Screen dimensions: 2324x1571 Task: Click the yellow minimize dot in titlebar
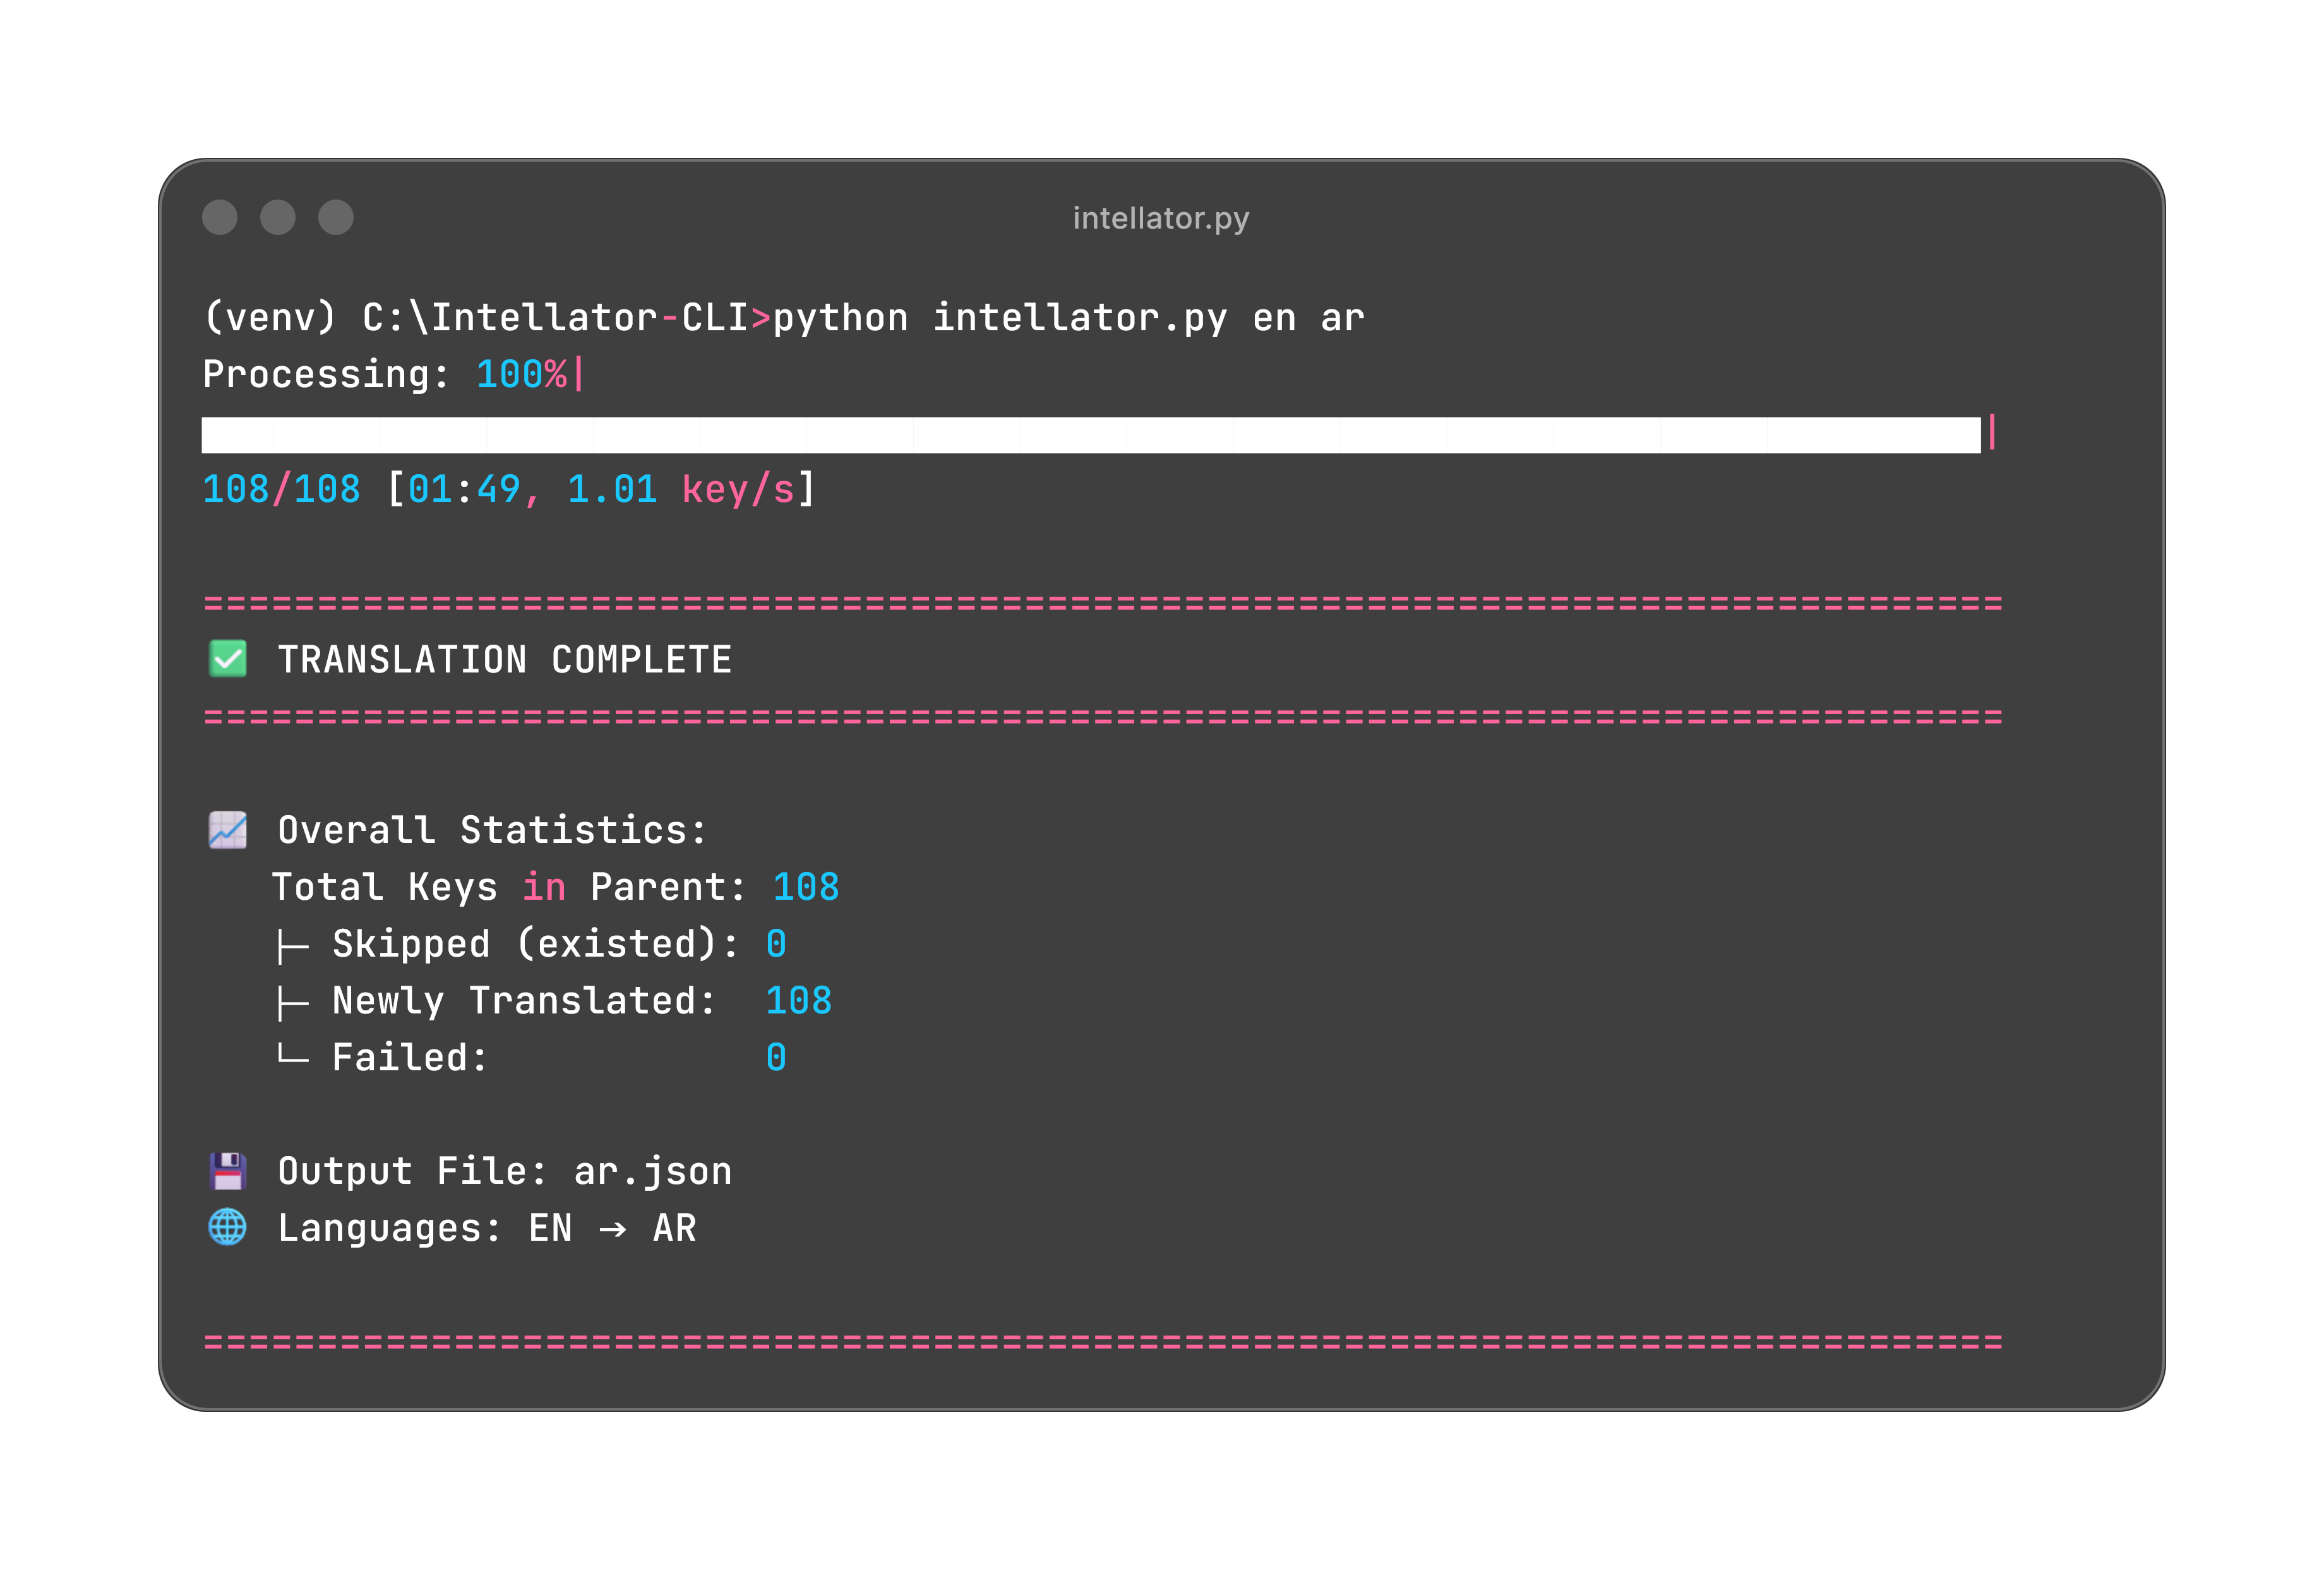[x=278, y=217]
